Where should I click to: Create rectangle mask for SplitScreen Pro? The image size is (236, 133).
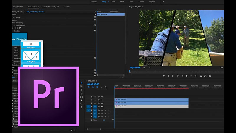point(17,28)
